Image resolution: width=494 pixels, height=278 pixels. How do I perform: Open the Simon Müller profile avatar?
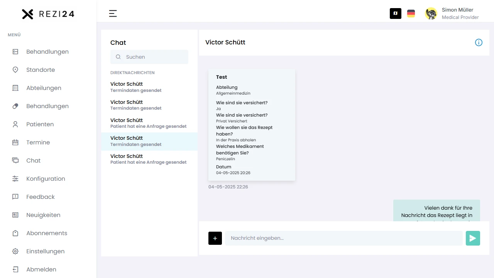[x=431, y=14]
